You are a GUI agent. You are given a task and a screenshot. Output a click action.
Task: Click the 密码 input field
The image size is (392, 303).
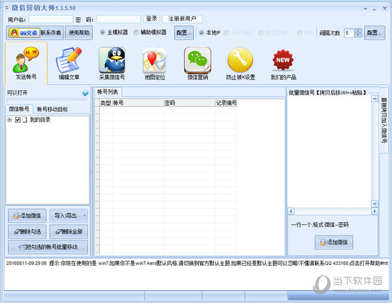[x=119, y=19]
